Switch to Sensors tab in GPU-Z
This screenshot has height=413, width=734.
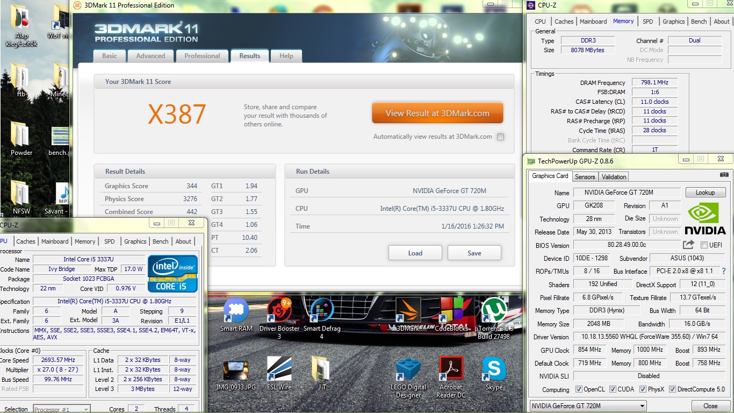click(x=585, y=176)
